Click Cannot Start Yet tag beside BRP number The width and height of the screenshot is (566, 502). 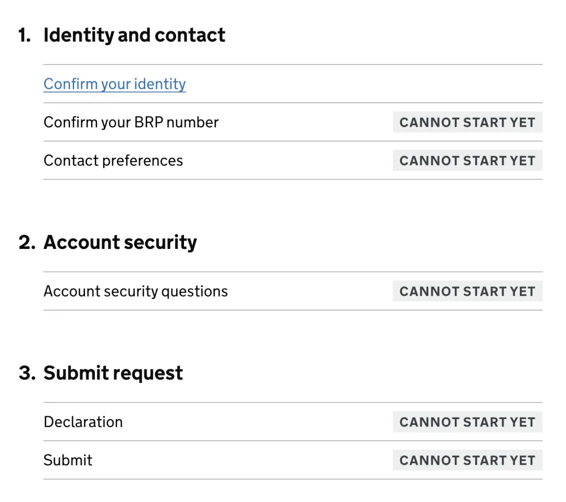(x=467, y=122)
